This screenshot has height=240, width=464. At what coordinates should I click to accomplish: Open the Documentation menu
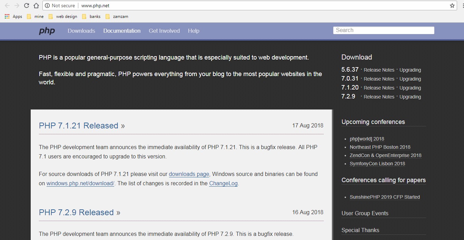click(x=122, y=31)
